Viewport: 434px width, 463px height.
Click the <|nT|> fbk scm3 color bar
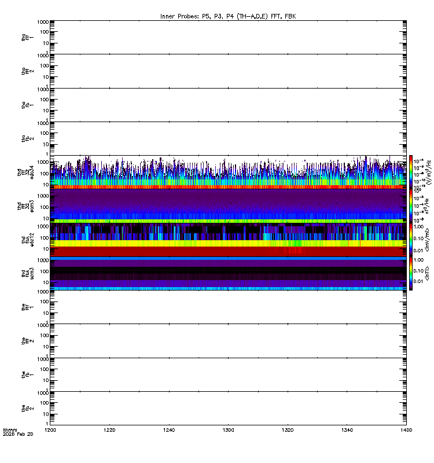pyautogui.click(x=411, y=273)
